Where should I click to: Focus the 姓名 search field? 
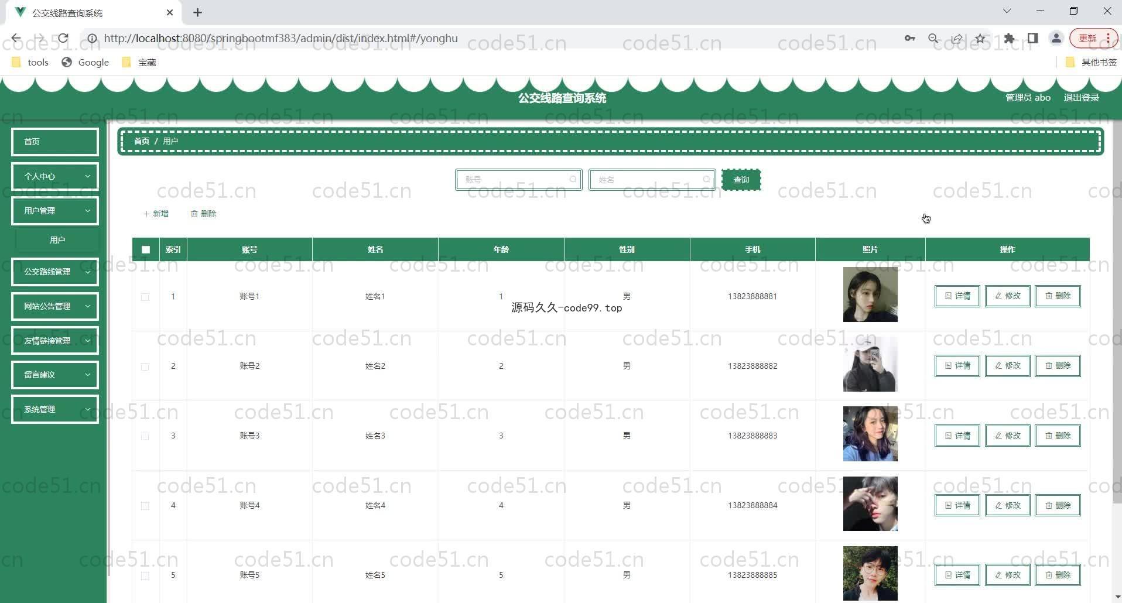coord(652,180)
